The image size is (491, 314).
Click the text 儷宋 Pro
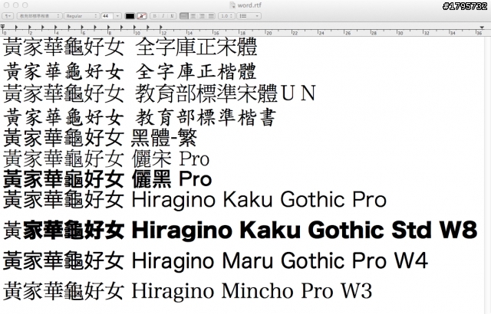(170, 159)
